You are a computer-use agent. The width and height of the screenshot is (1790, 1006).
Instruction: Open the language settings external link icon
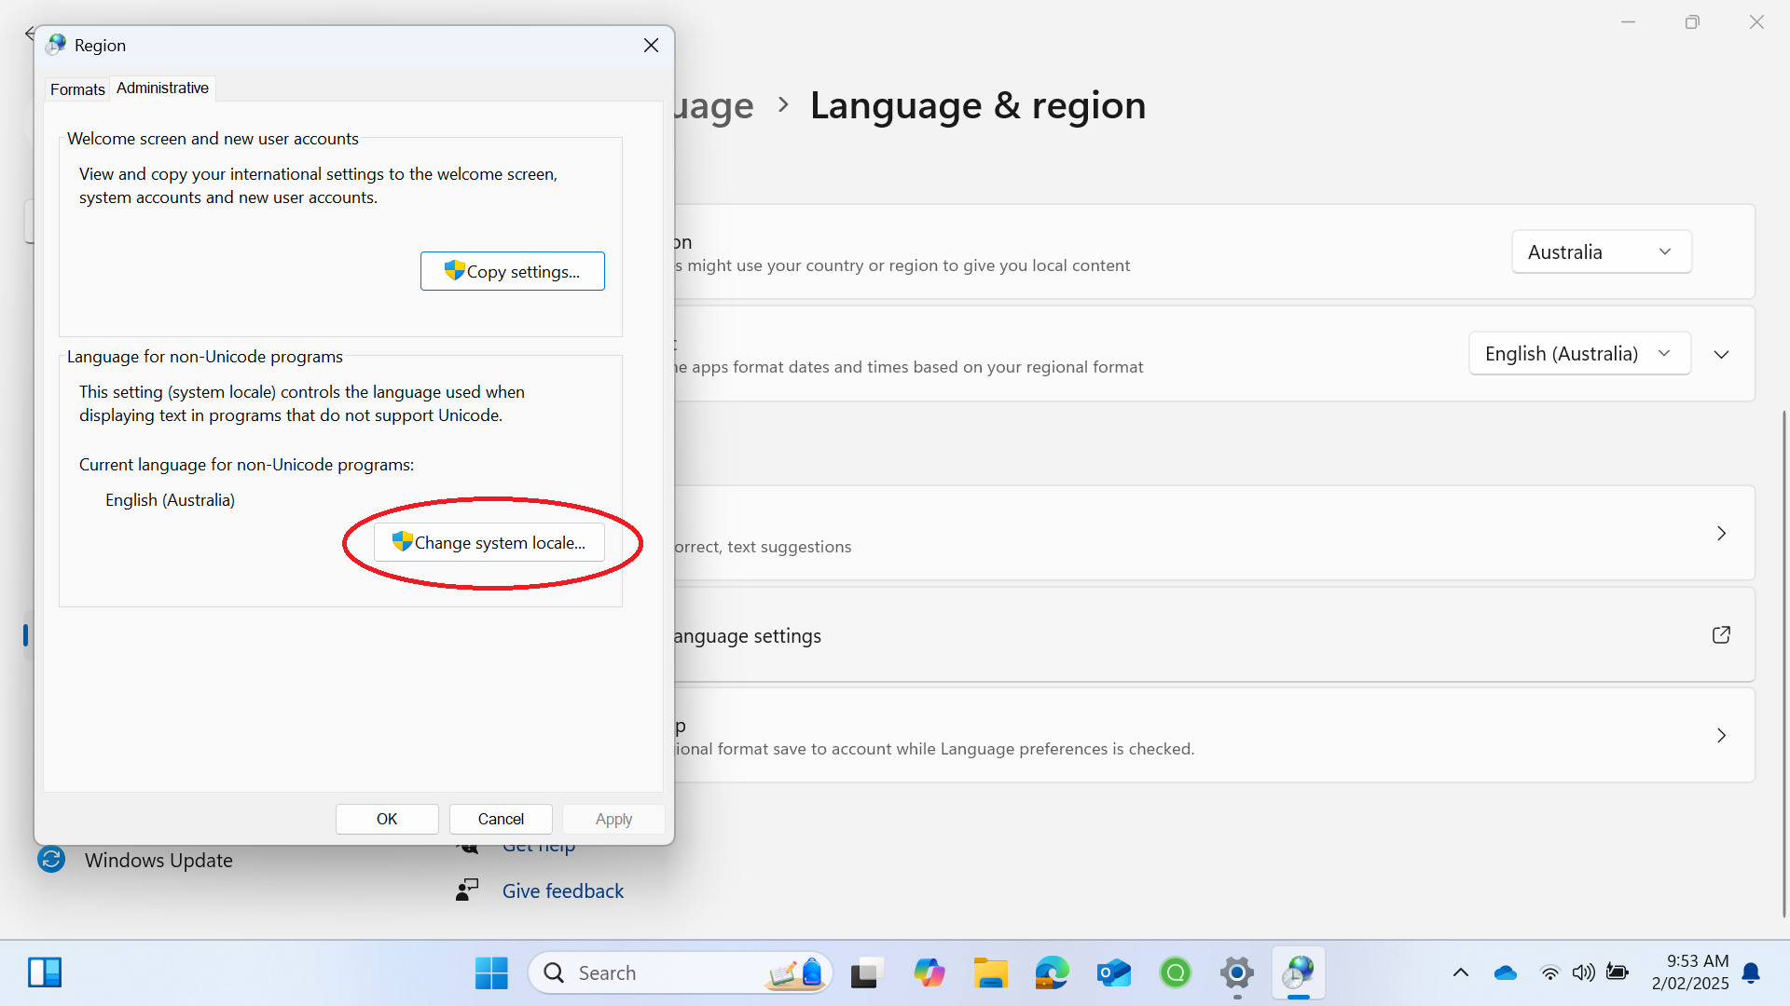[1721, 635]
